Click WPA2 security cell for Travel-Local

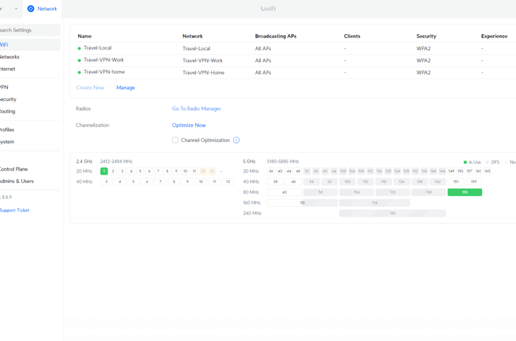423,49
